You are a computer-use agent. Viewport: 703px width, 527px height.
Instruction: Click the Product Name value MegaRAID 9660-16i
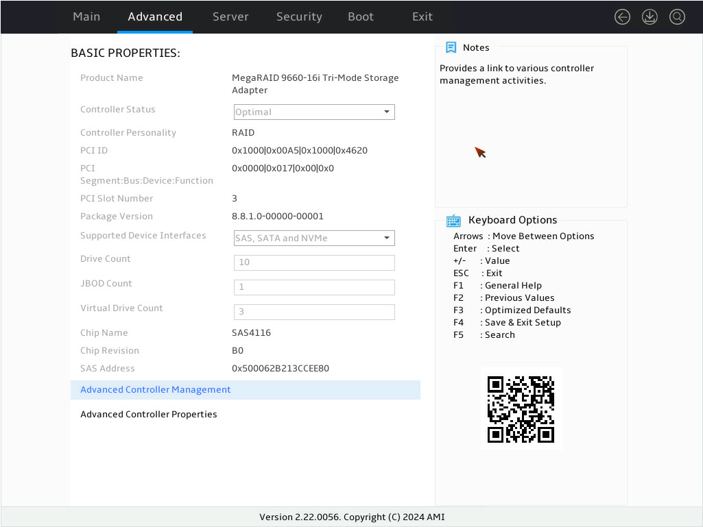(x=315, y=84)
